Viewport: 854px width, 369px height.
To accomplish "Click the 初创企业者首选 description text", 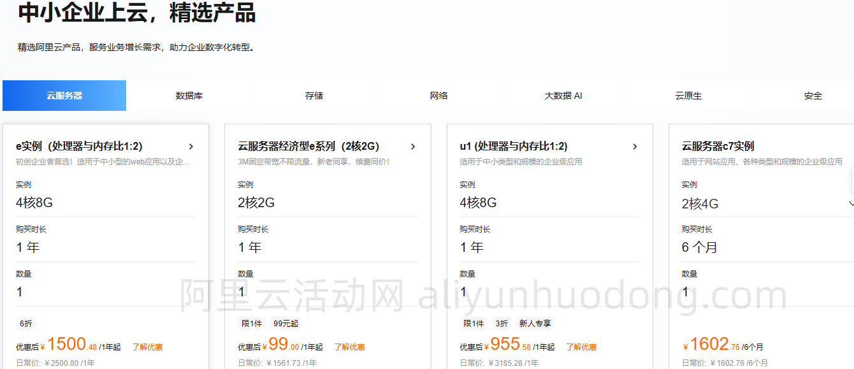I will tap(103, 162).
